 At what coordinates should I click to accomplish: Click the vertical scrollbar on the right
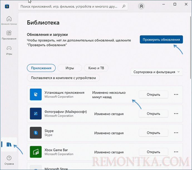[x=191, y=48]
